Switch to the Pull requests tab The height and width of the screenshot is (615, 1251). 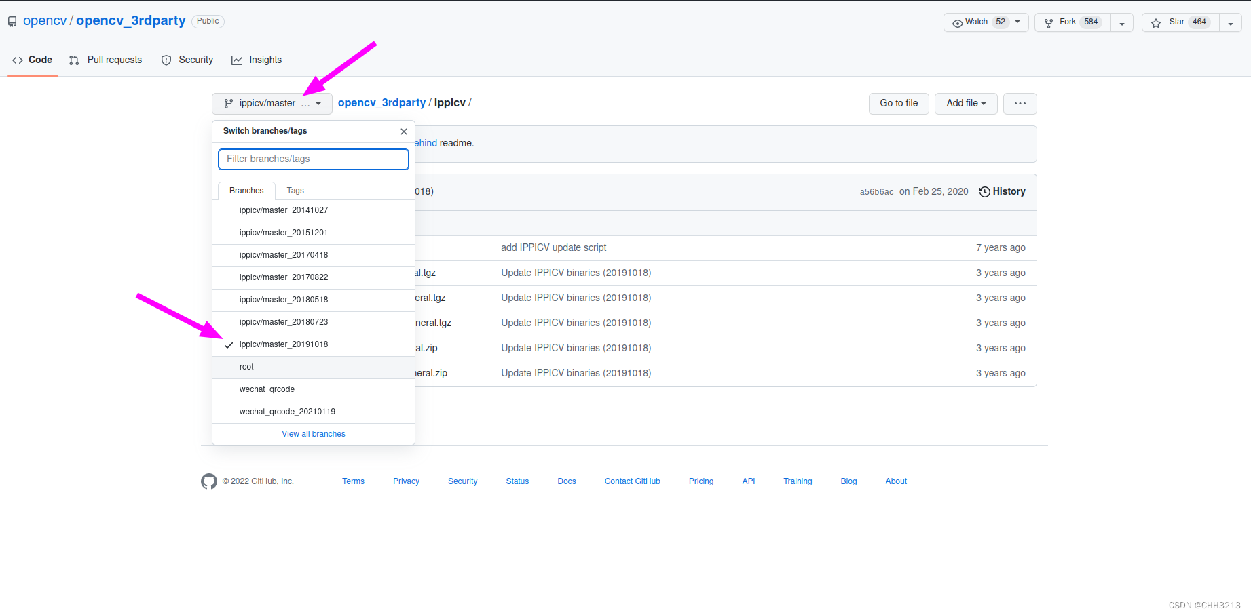(x=106, y=60)
